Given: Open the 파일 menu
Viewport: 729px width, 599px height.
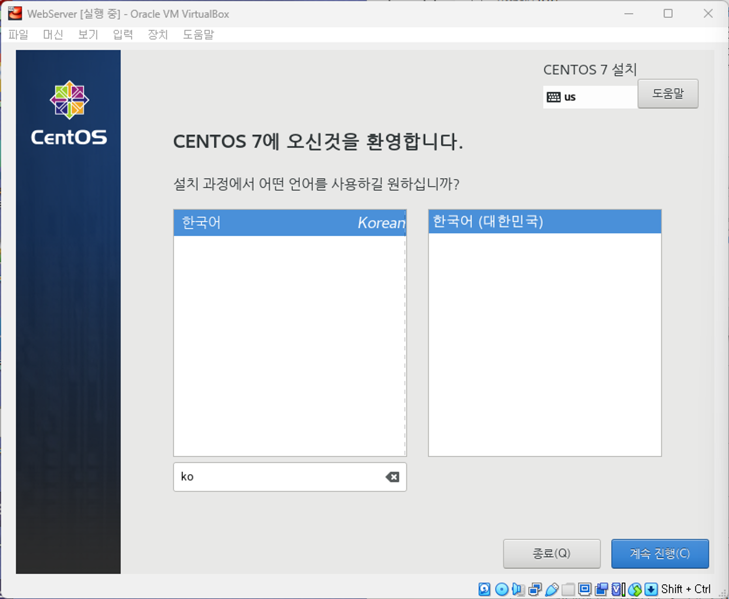Looking at the screenshot, I should tap(18, 34).
